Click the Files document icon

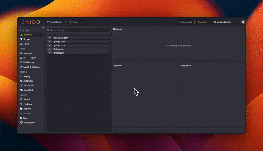[21, 118]
